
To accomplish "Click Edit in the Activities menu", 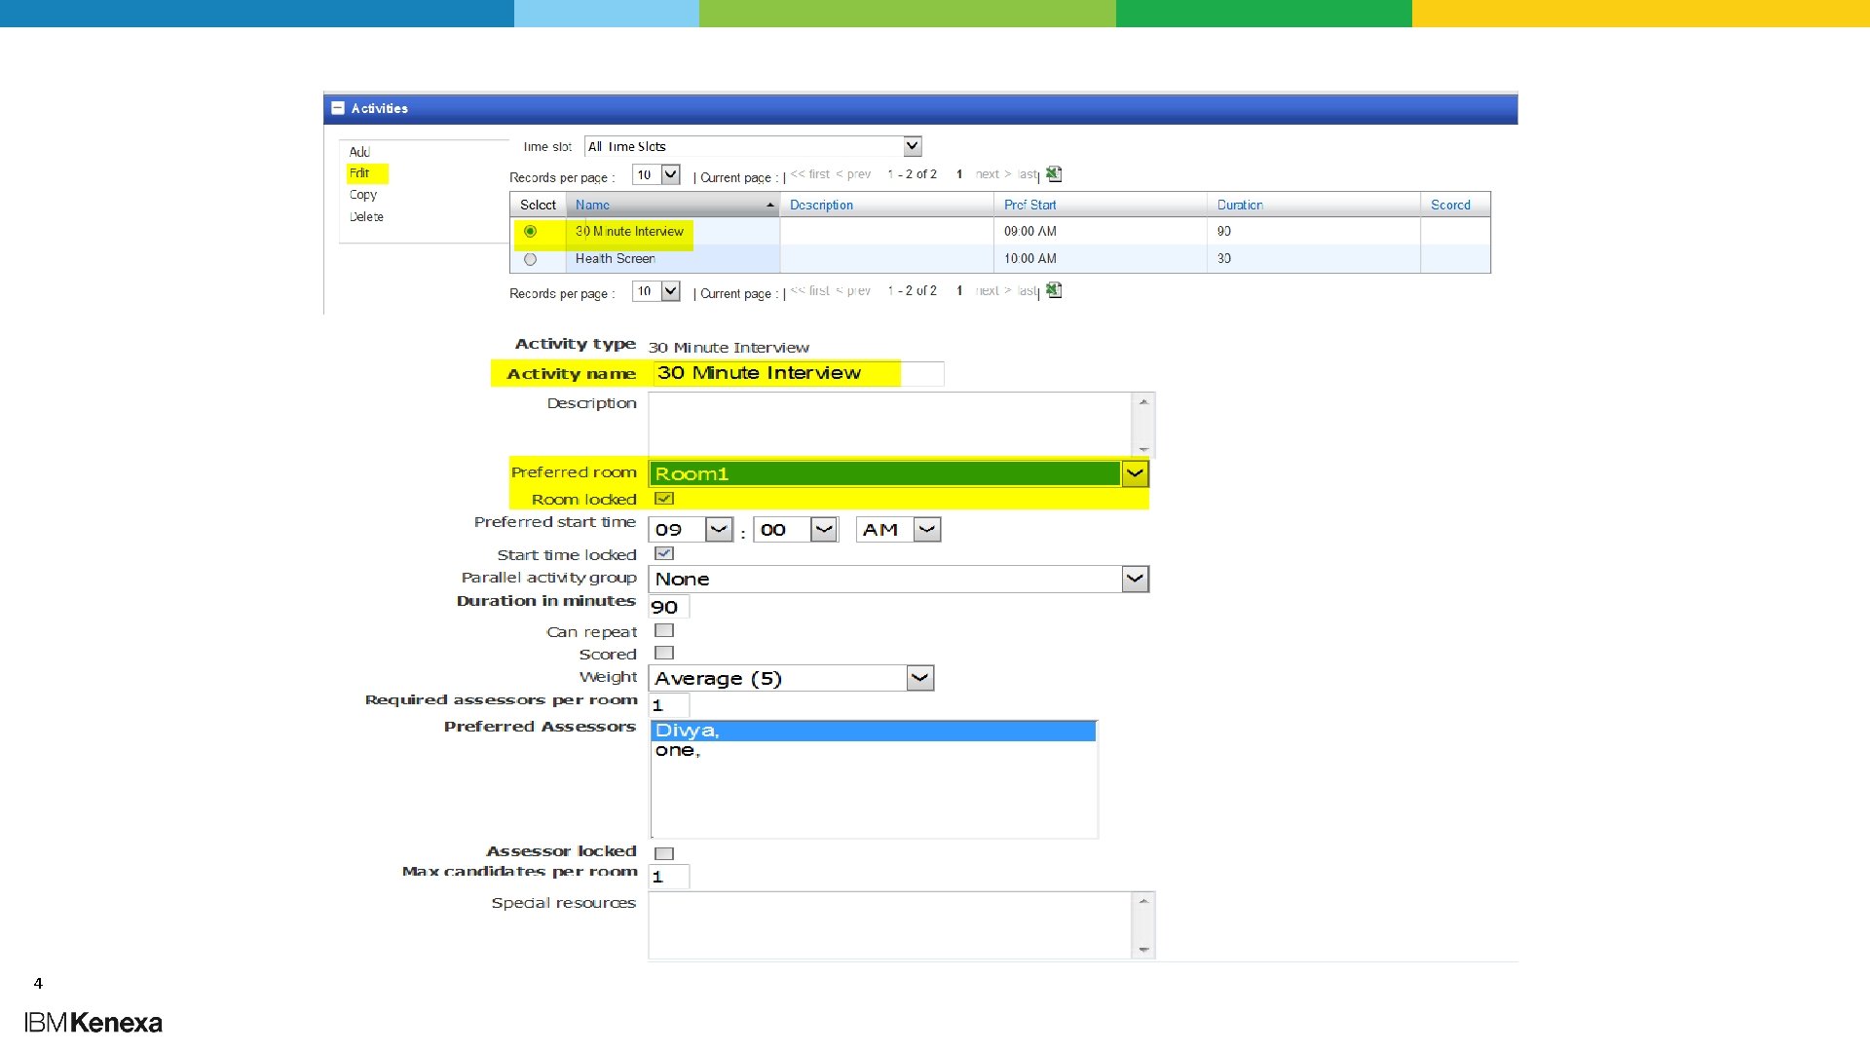I will [359, 172].
